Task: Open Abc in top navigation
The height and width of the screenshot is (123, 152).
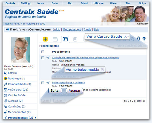Action: 70,3
